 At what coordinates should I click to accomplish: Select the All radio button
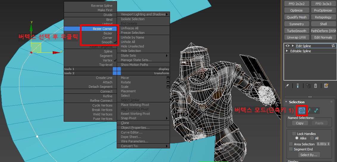tap(312, 138)
